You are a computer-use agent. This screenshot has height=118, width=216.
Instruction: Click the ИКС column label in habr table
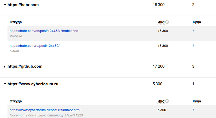pos(161,22)
